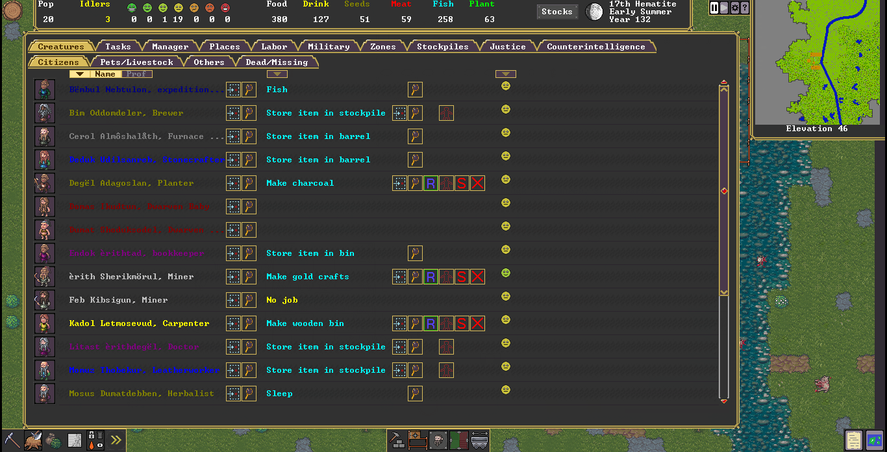The image size is (887, 452).
Task: Open the mining designation pickaxe tool
Action: point(12,440)
